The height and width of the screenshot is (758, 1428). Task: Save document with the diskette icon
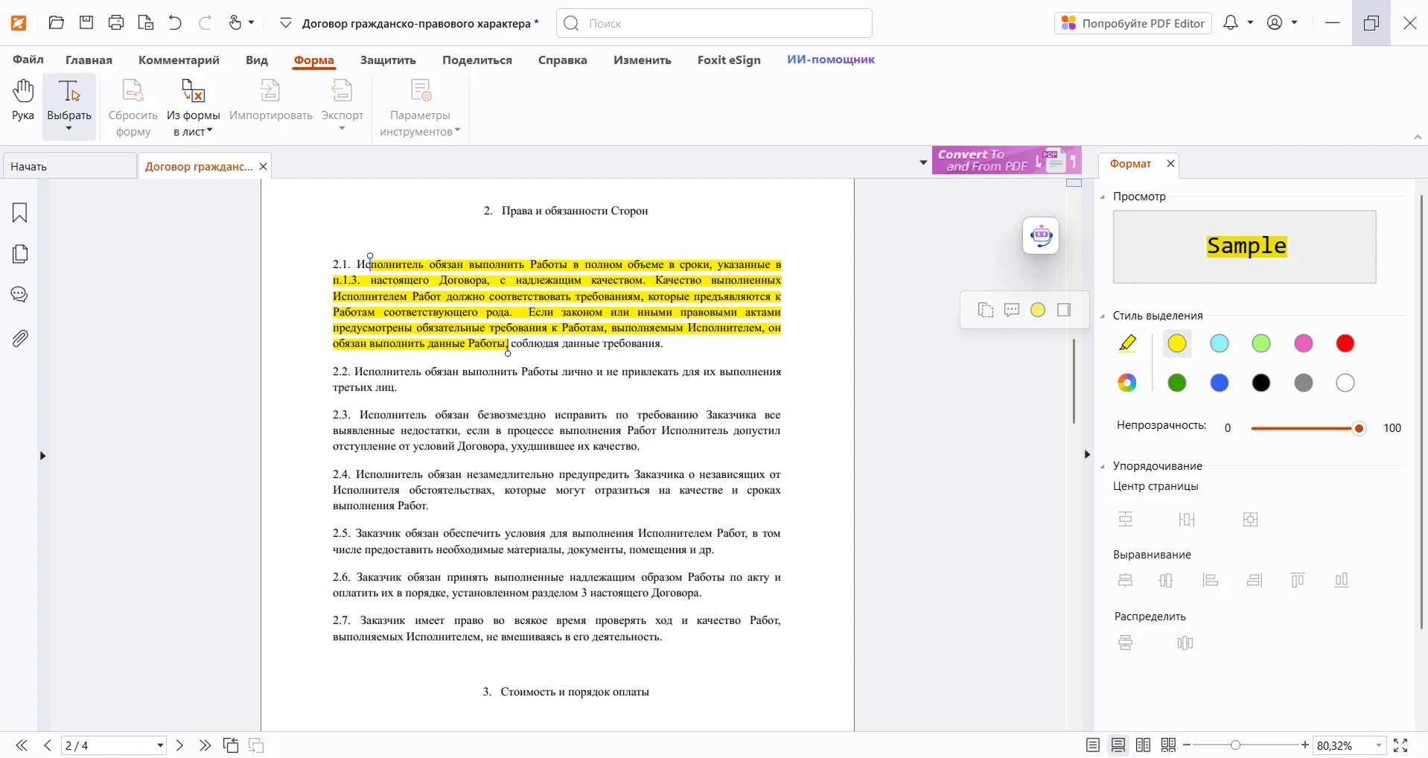coord(86,23)
